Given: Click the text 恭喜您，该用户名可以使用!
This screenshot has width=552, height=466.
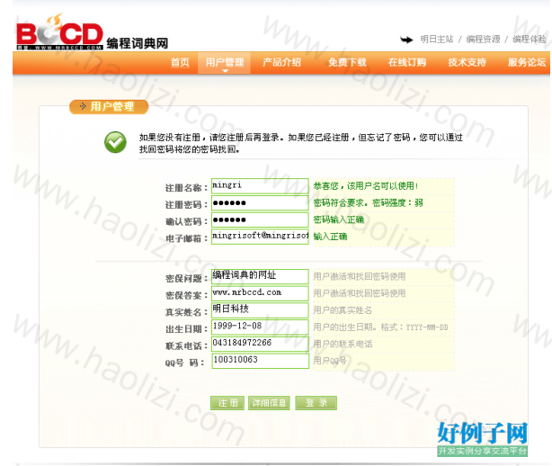Looking at the screenshot, I should click(366, 186).
